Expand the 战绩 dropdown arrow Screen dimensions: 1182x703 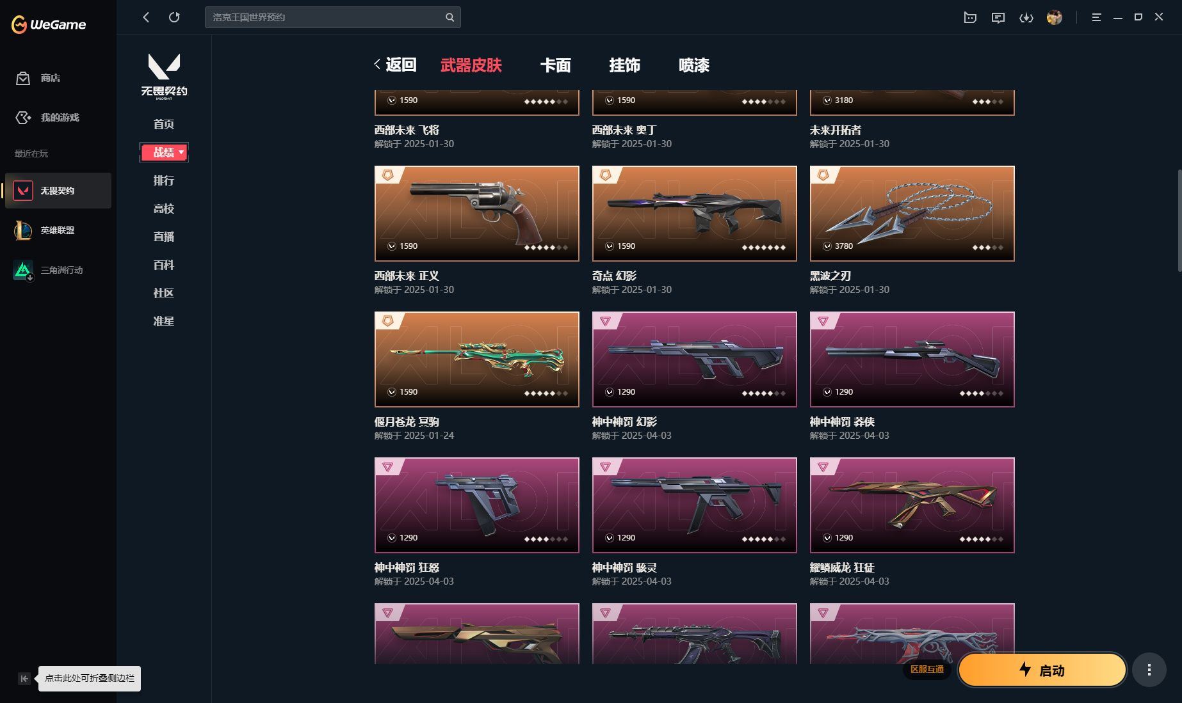click(x=181, y=152)
